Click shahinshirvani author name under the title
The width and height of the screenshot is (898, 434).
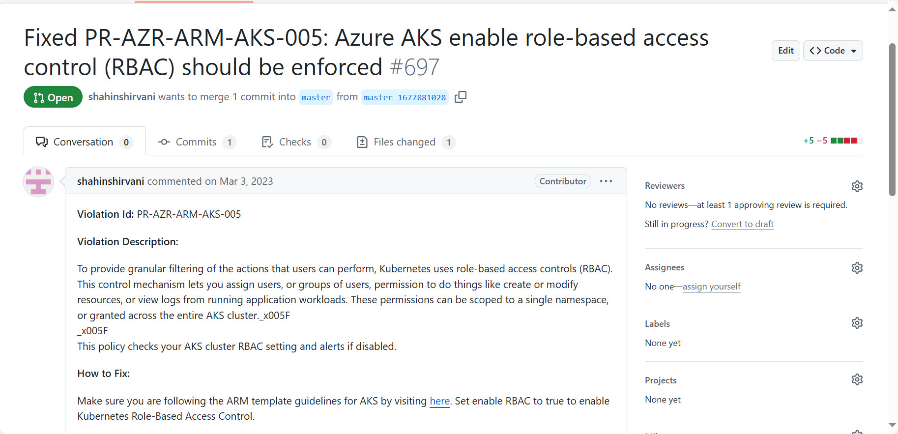122,97
